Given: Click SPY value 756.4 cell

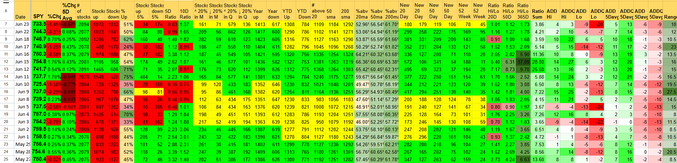Looking at the screenshot, I should pyautogui.click(x=39, y=144).
